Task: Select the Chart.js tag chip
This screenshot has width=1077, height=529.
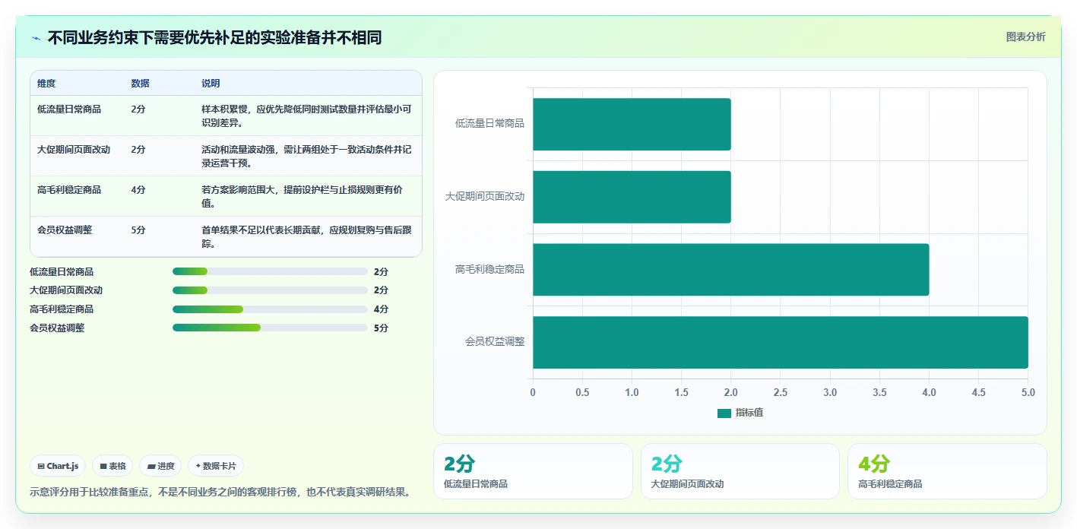Action: tap(58, 466)
